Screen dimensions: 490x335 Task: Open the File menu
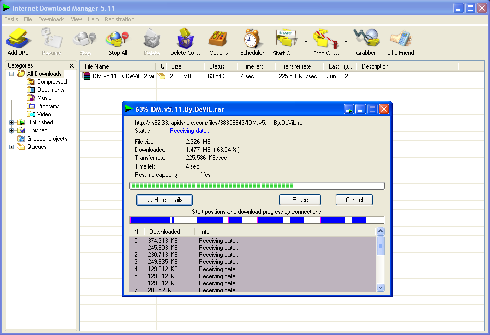click(28, 19)
